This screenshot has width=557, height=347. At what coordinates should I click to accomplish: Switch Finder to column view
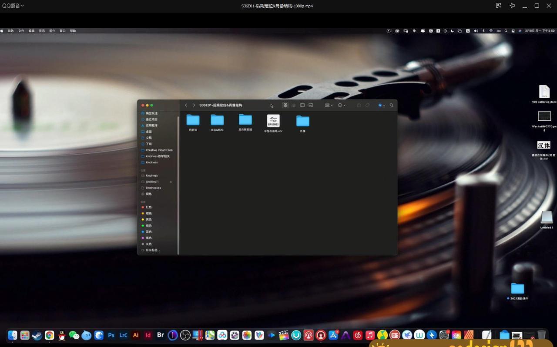pyautogui.click(x=302, y=105)
